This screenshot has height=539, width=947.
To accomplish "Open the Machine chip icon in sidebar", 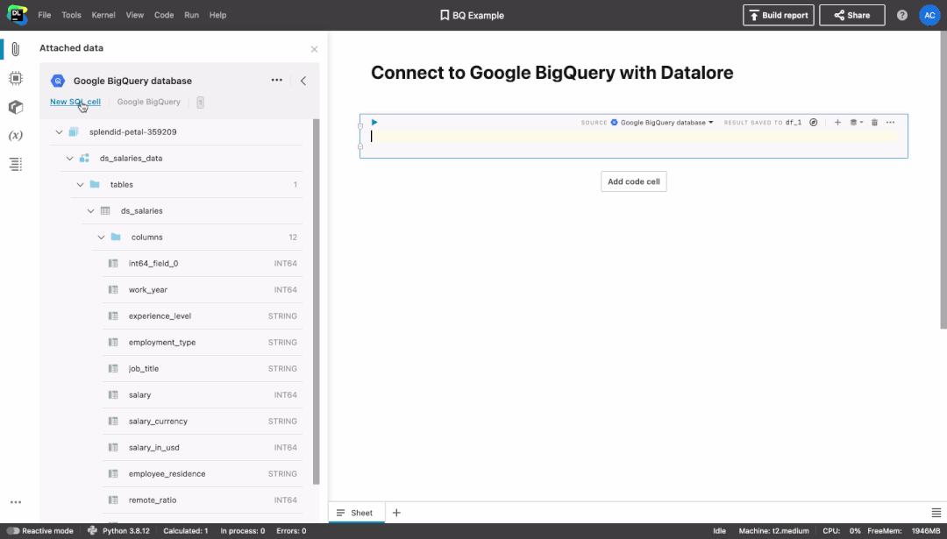I will click(x=16, y=78).
